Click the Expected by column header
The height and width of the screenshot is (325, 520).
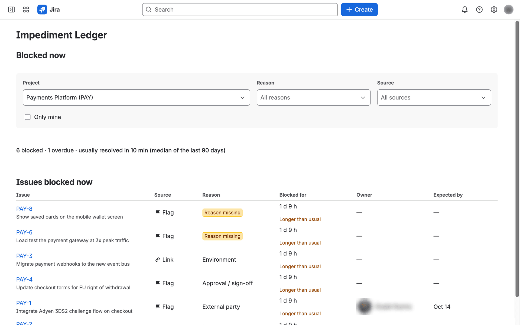click(x=448, y=195)
